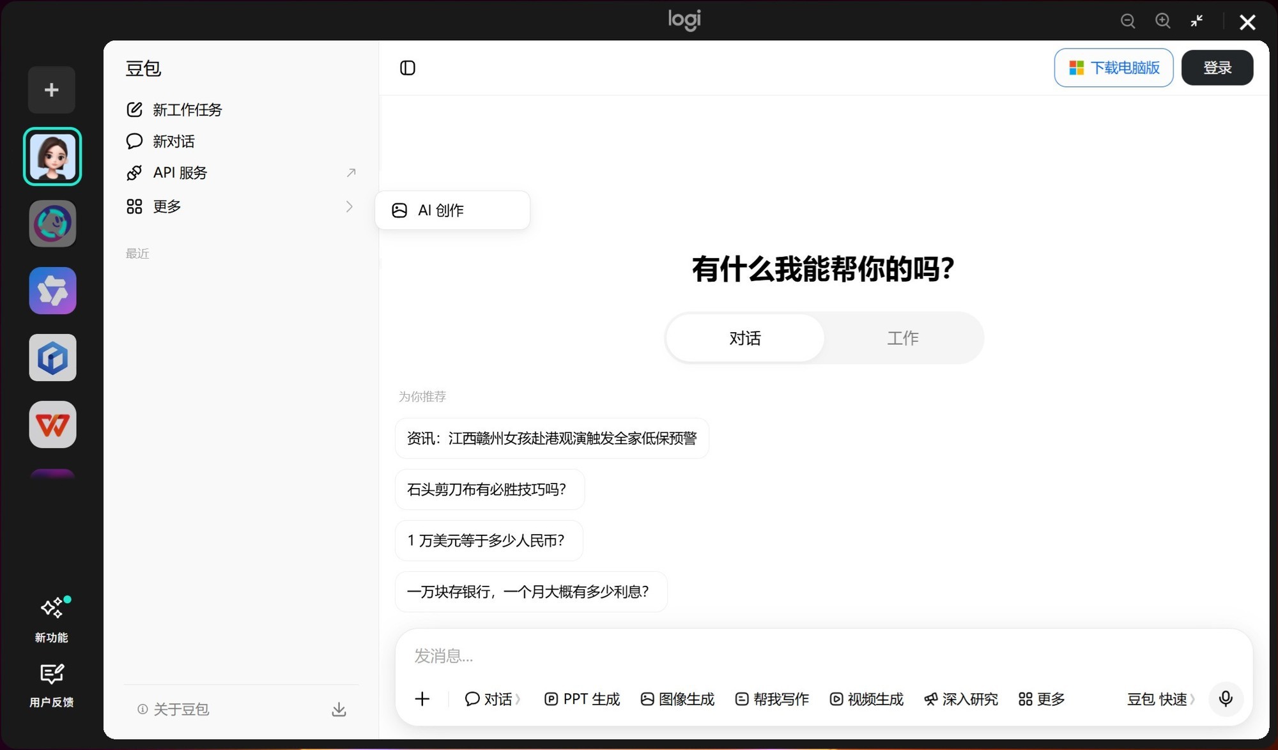The image size is (1278, 750).
Task: Zoom in using the plus magnifier
Action: pos(1163,21)
